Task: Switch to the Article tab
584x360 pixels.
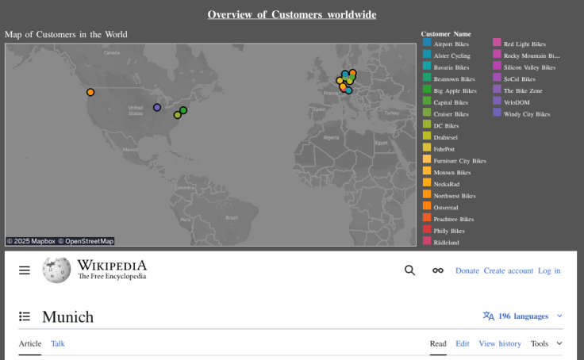Action: pos(30,343)
